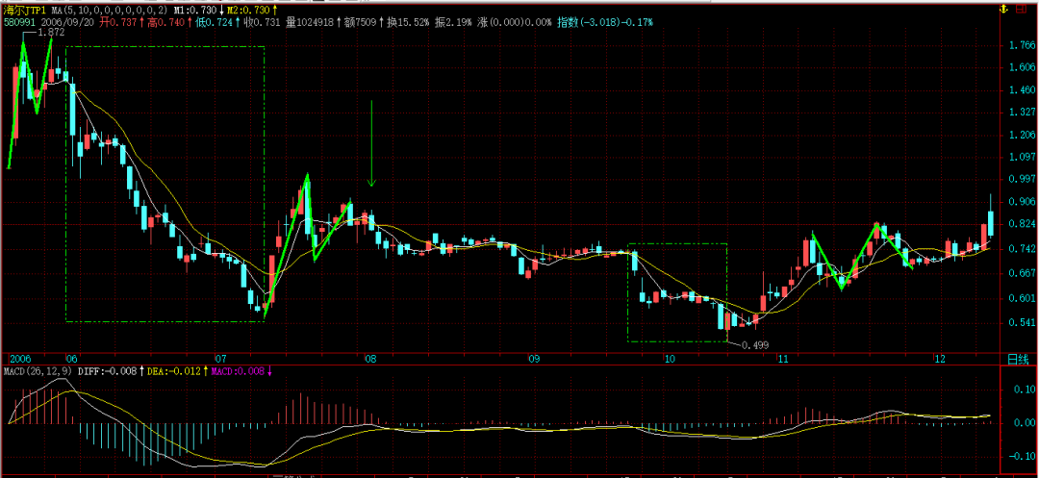Click the index reading 指数(-3.018)-0.17%
The image size is (1039, 478).
[604, 22]
